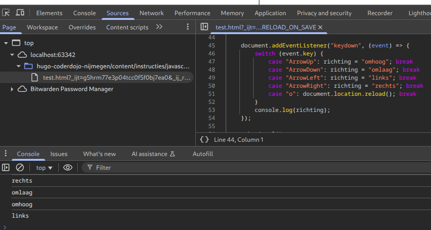Click the pretty print braces icon
This screenshot has width=431, height=230.
click(204, 139)
